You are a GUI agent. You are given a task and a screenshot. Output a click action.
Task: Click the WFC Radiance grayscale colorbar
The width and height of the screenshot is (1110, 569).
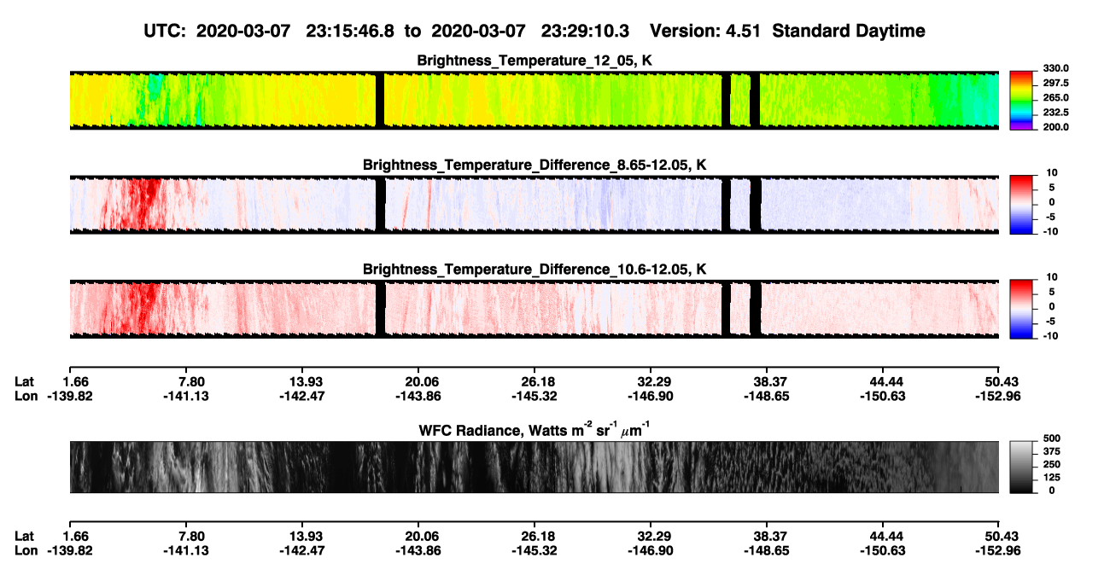1022,467
